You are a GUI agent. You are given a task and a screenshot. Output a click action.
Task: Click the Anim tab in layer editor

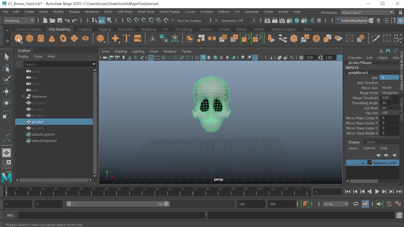click(x=371, y=142)
